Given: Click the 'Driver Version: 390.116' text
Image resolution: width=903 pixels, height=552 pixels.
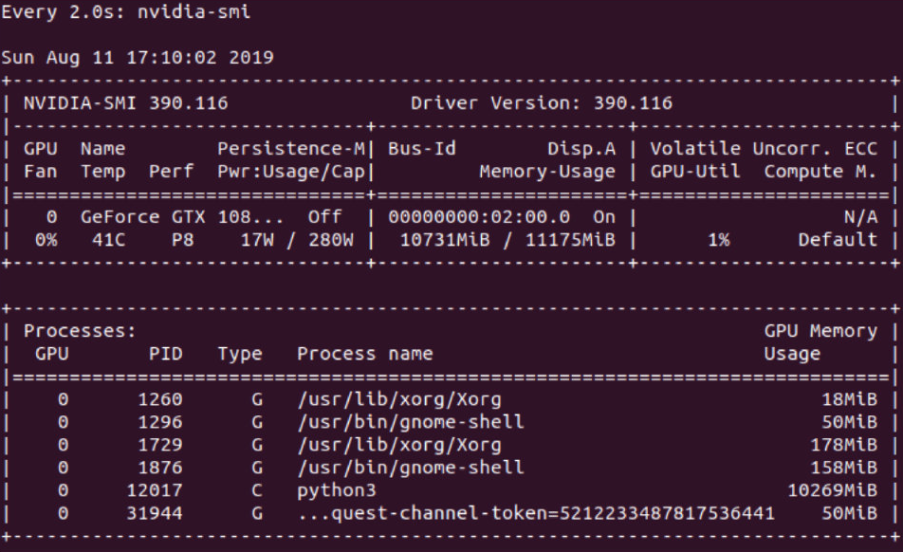Looking at the screenshot, I should [542, 103].
